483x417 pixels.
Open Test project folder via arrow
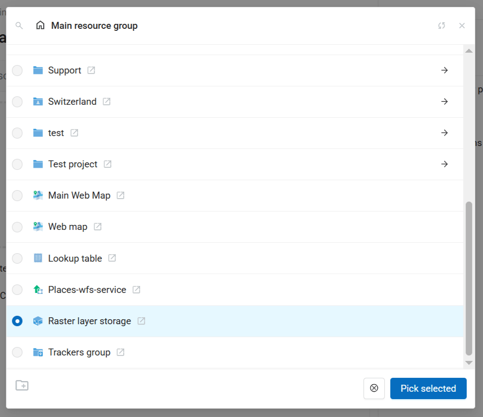point(444,164)
